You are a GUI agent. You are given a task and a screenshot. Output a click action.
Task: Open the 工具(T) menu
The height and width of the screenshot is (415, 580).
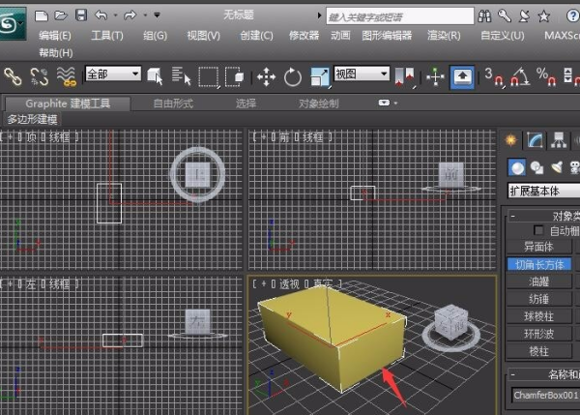107,36
